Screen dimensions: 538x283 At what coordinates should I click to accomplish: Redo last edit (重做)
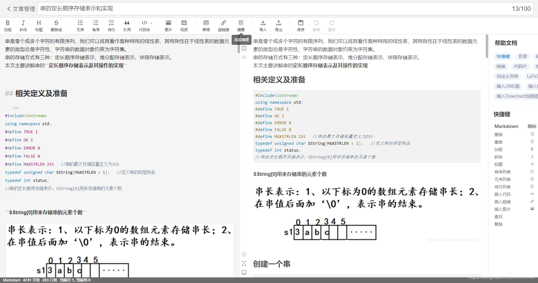tap(332, 26)
